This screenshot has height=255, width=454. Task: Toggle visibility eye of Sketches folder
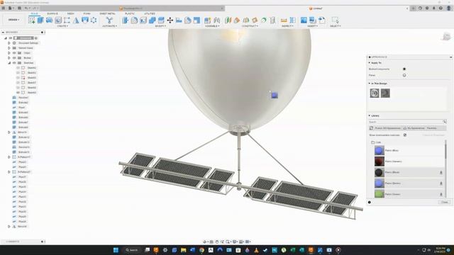(x=14, y=63)
